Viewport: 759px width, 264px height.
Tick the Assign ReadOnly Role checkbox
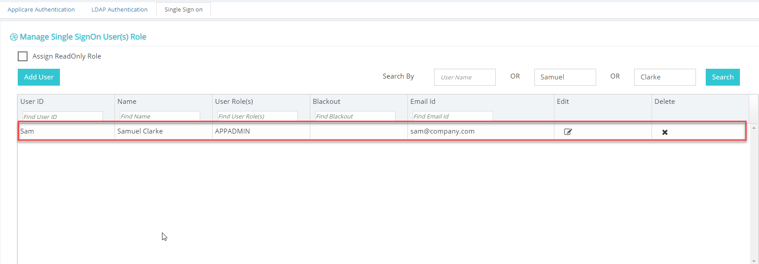pos(23,56)
